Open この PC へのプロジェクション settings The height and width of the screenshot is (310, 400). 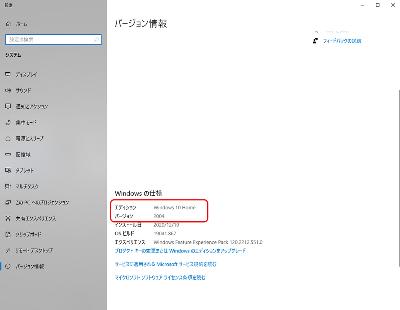point(53,202)
